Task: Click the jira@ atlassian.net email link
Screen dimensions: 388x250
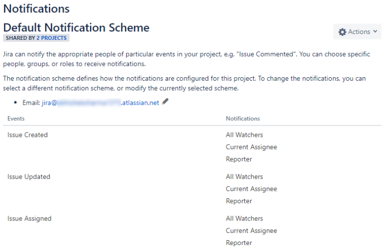Action: pos(100,103)
